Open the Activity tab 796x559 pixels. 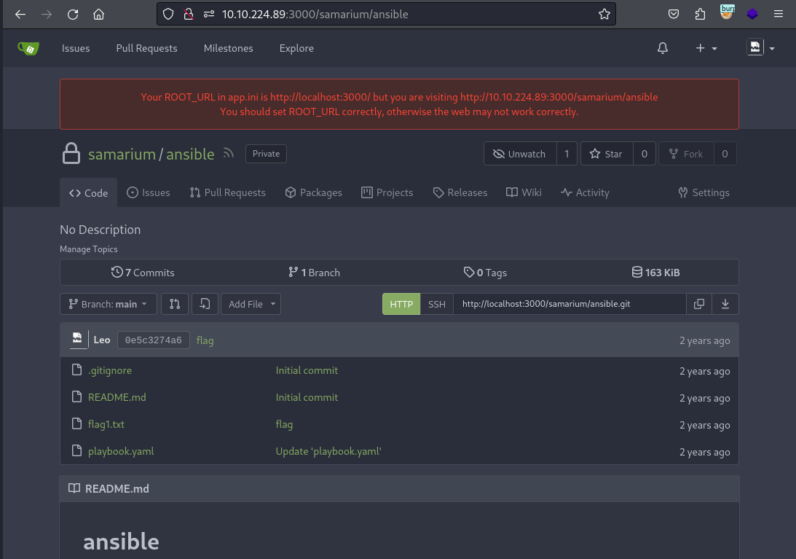585,192
